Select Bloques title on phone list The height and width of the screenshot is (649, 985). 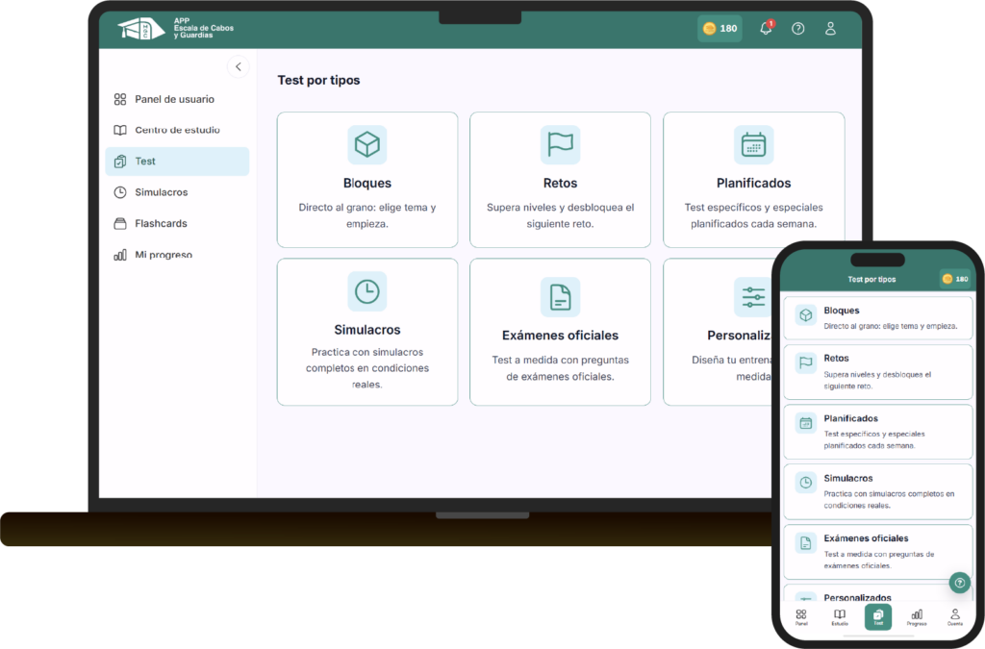[x=841, y=310]
